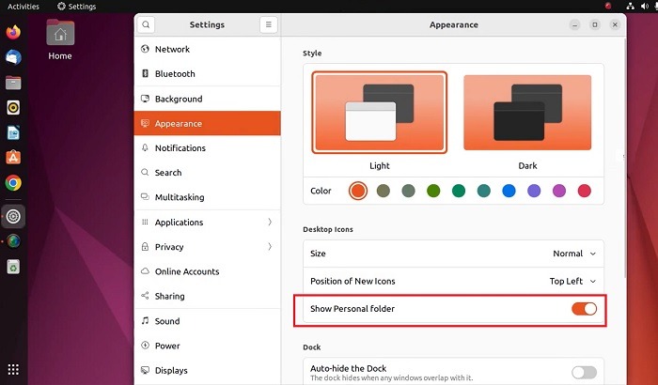This screenshot has height=385, width=658.
Task: Expand the Privacy submenu chevron
Action: [x=270, y=247]
